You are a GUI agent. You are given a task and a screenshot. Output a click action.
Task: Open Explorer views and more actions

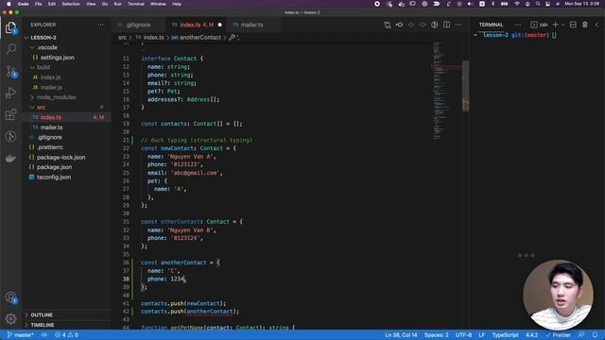(x=101, y=25)
